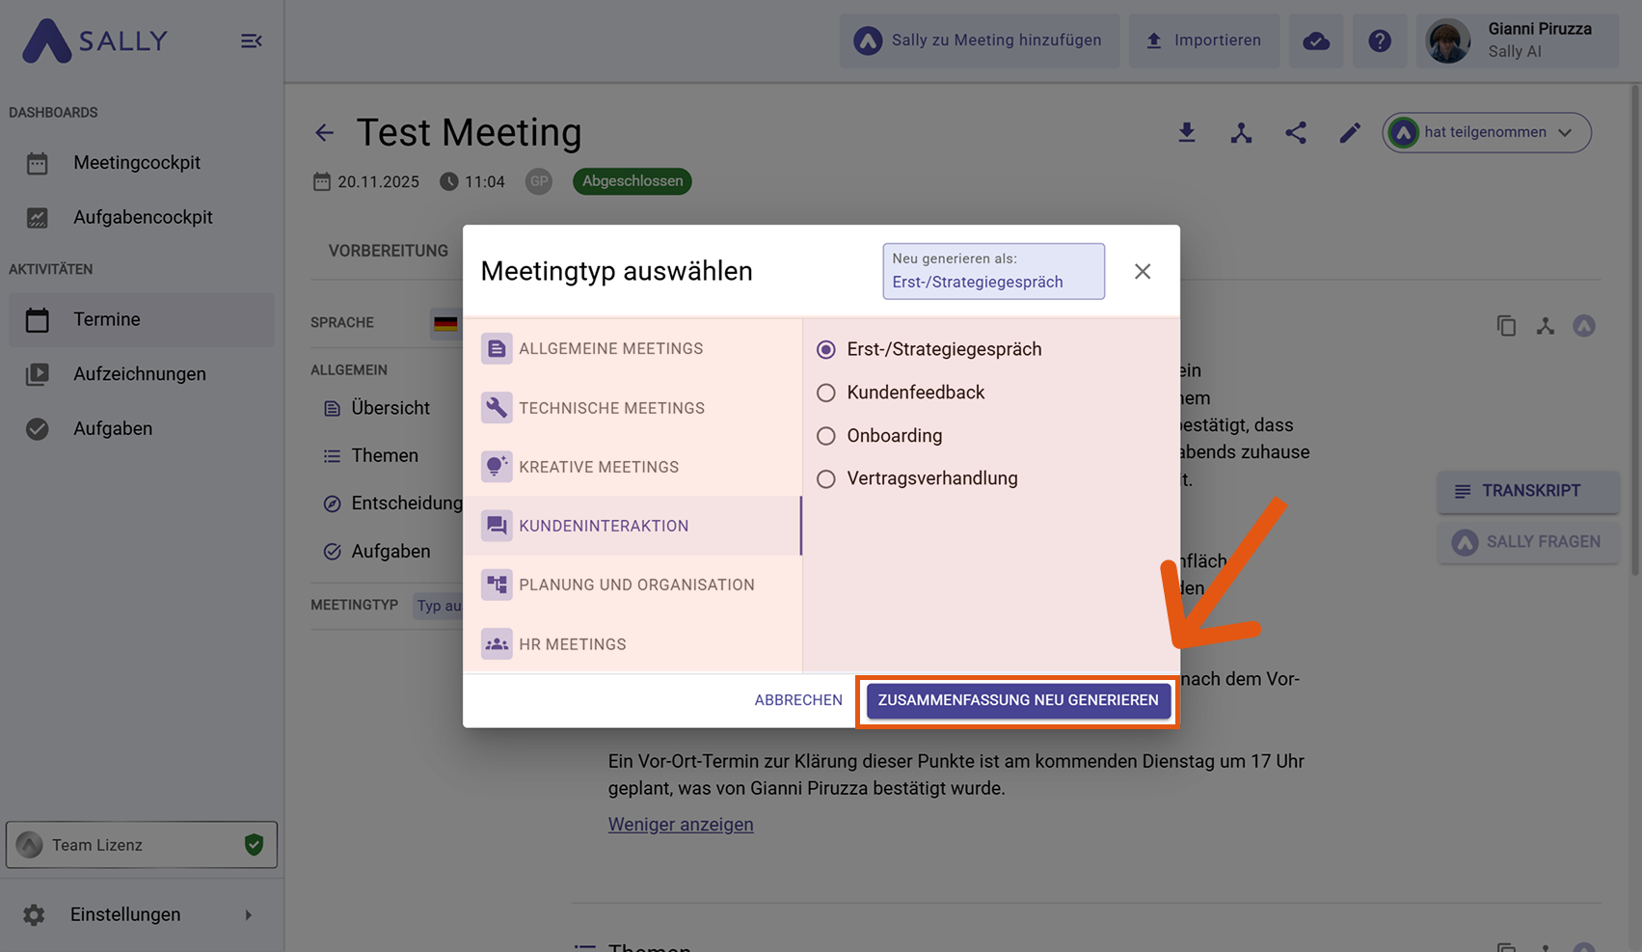Open the help question mark icon
The height and width of the screenshot is (952, 1642).
[x=1380, y=41]
